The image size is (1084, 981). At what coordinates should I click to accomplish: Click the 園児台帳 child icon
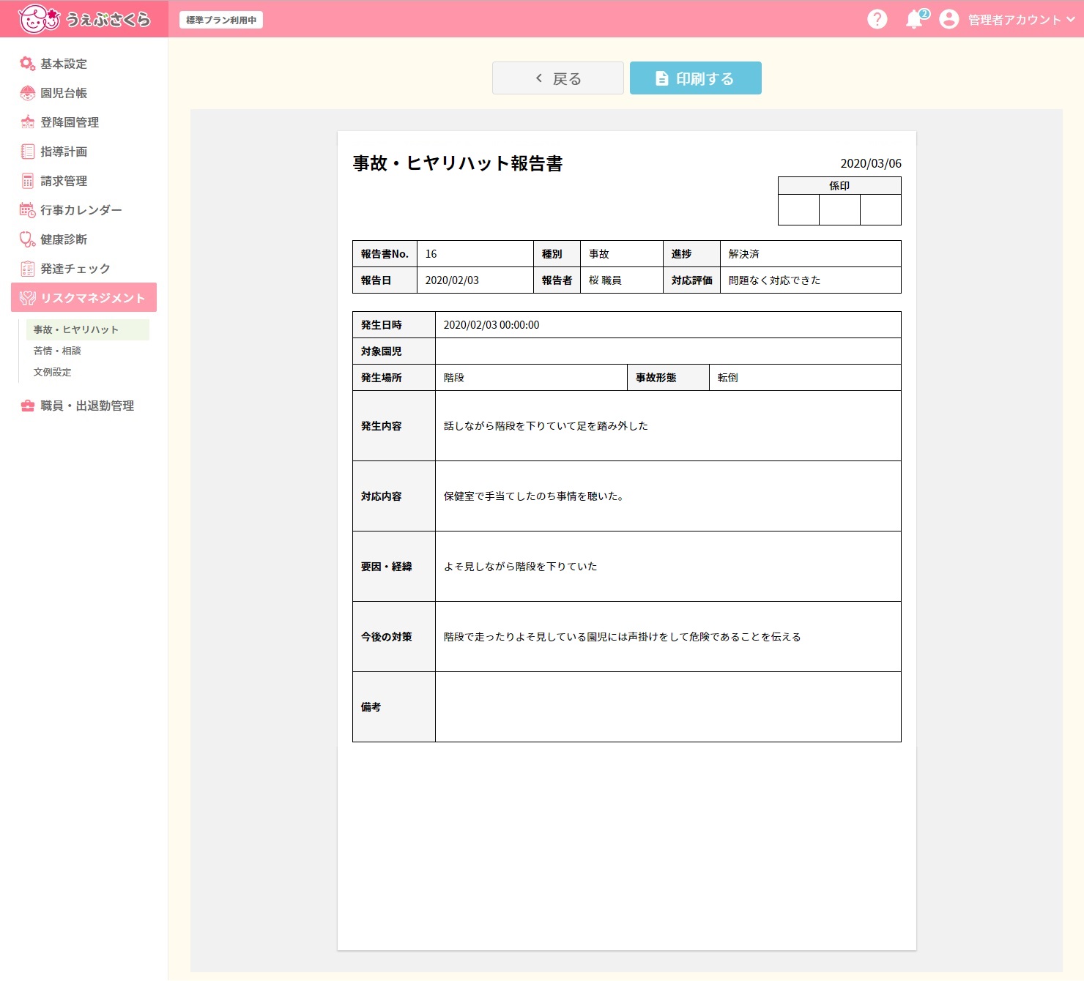coord(27,93)
